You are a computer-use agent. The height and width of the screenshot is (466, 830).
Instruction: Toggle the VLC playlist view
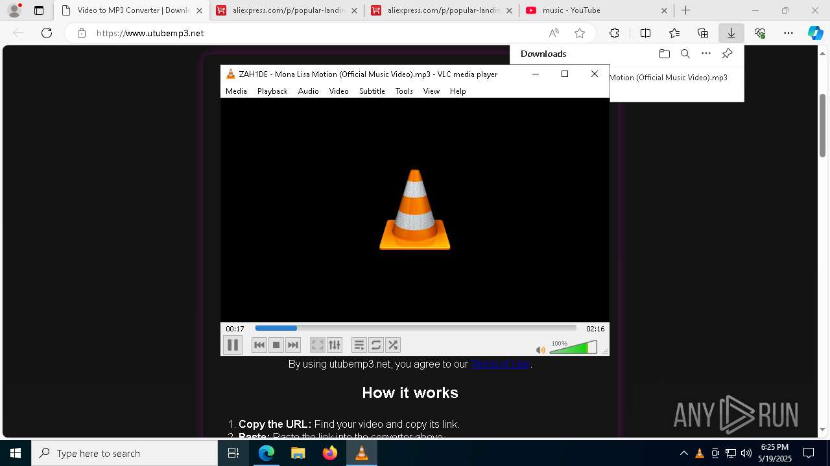click(359, 345)
